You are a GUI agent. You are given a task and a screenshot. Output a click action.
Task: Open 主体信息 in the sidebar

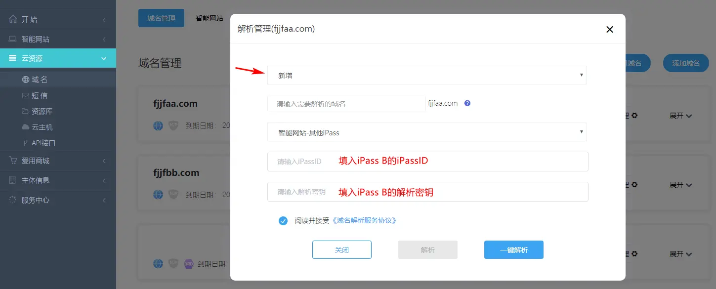point(36,180)
